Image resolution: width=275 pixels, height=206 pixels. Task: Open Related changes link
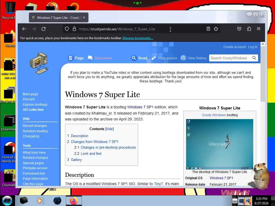[35, 158]
